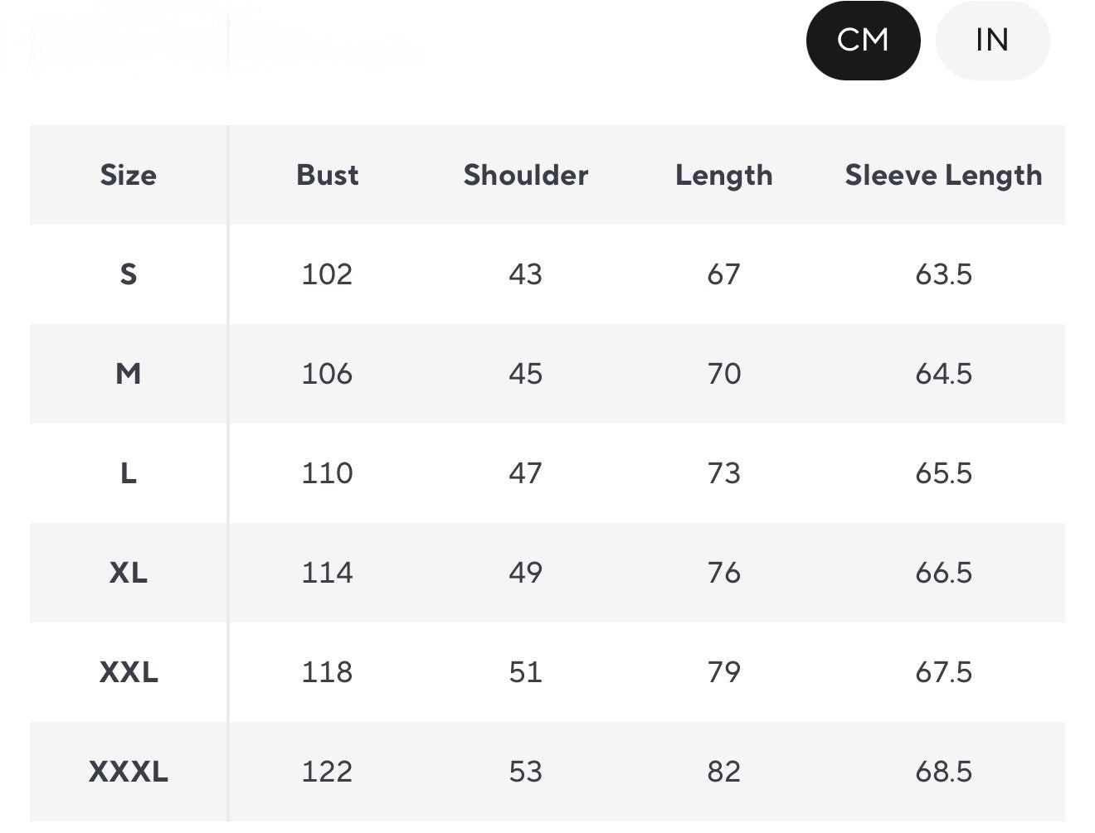
Task: Select the length value 73
Action: coord(723,473)
